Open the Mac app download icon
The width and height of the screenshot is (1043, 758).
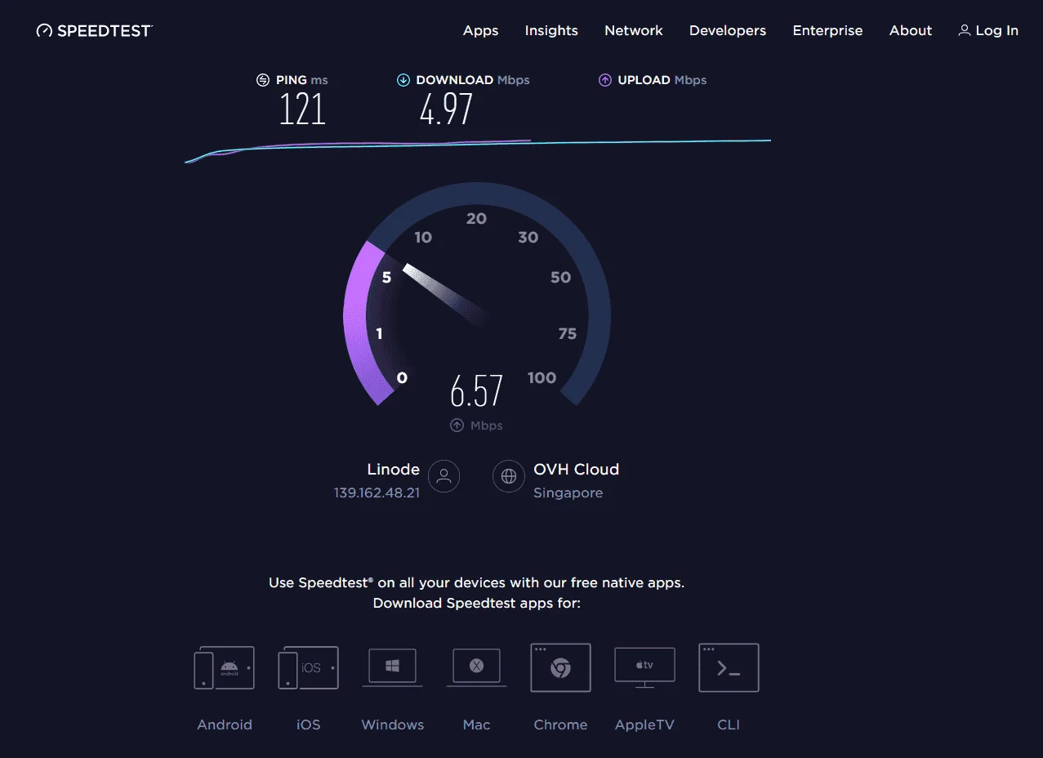[x=477, y=668]
